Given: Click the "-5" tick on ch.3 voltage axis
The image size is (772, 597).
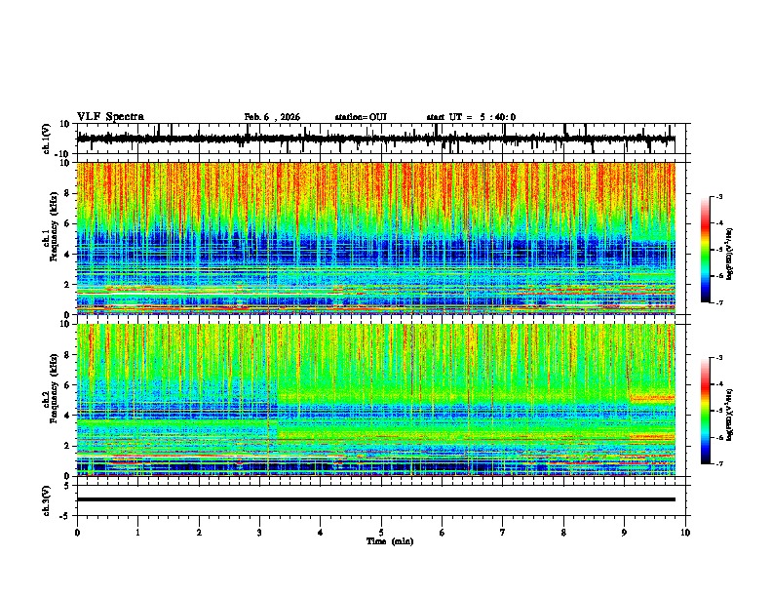Looking at the screenshot, I should [66, 516].
